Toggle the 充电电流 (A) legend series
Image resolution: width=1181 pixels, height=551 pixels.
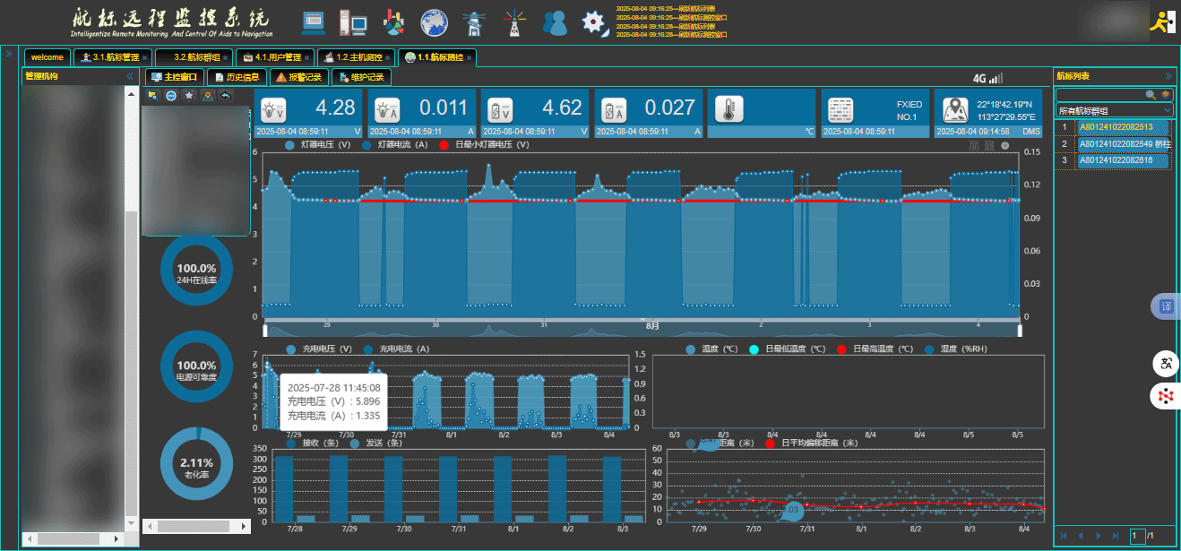coord(397,349)
